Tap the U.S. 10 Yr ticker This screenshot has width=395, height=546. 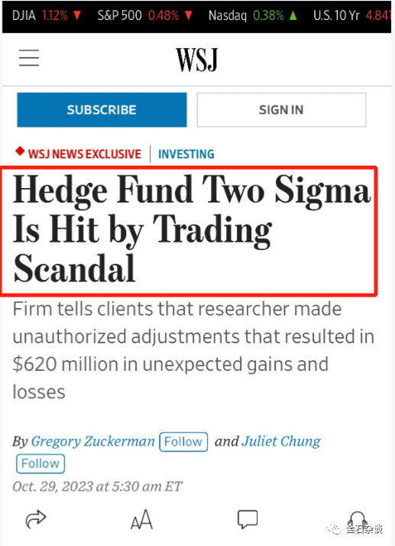click(x=351, y=15)
